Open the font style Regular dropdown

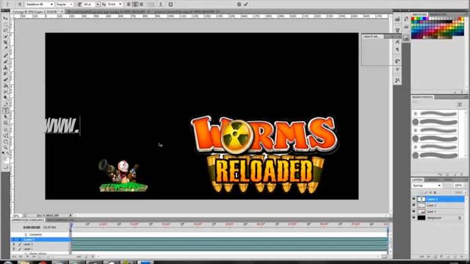65,4
